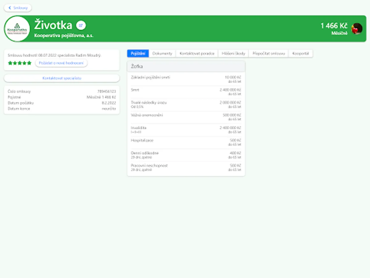Open the Hlášení škody tab

pyautogui.click(x=233, y=53)
